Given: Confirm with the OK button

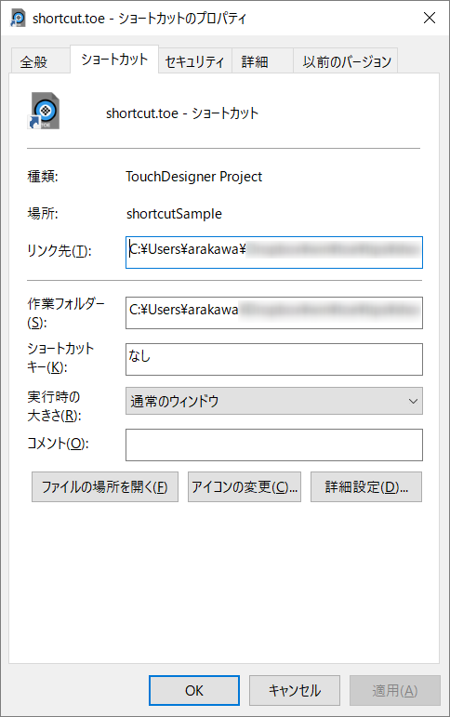Looking at the screenshot, I should [194, 690].
